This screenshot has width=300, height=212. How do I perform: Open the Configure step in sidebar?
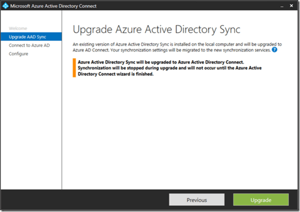(18, 54)
